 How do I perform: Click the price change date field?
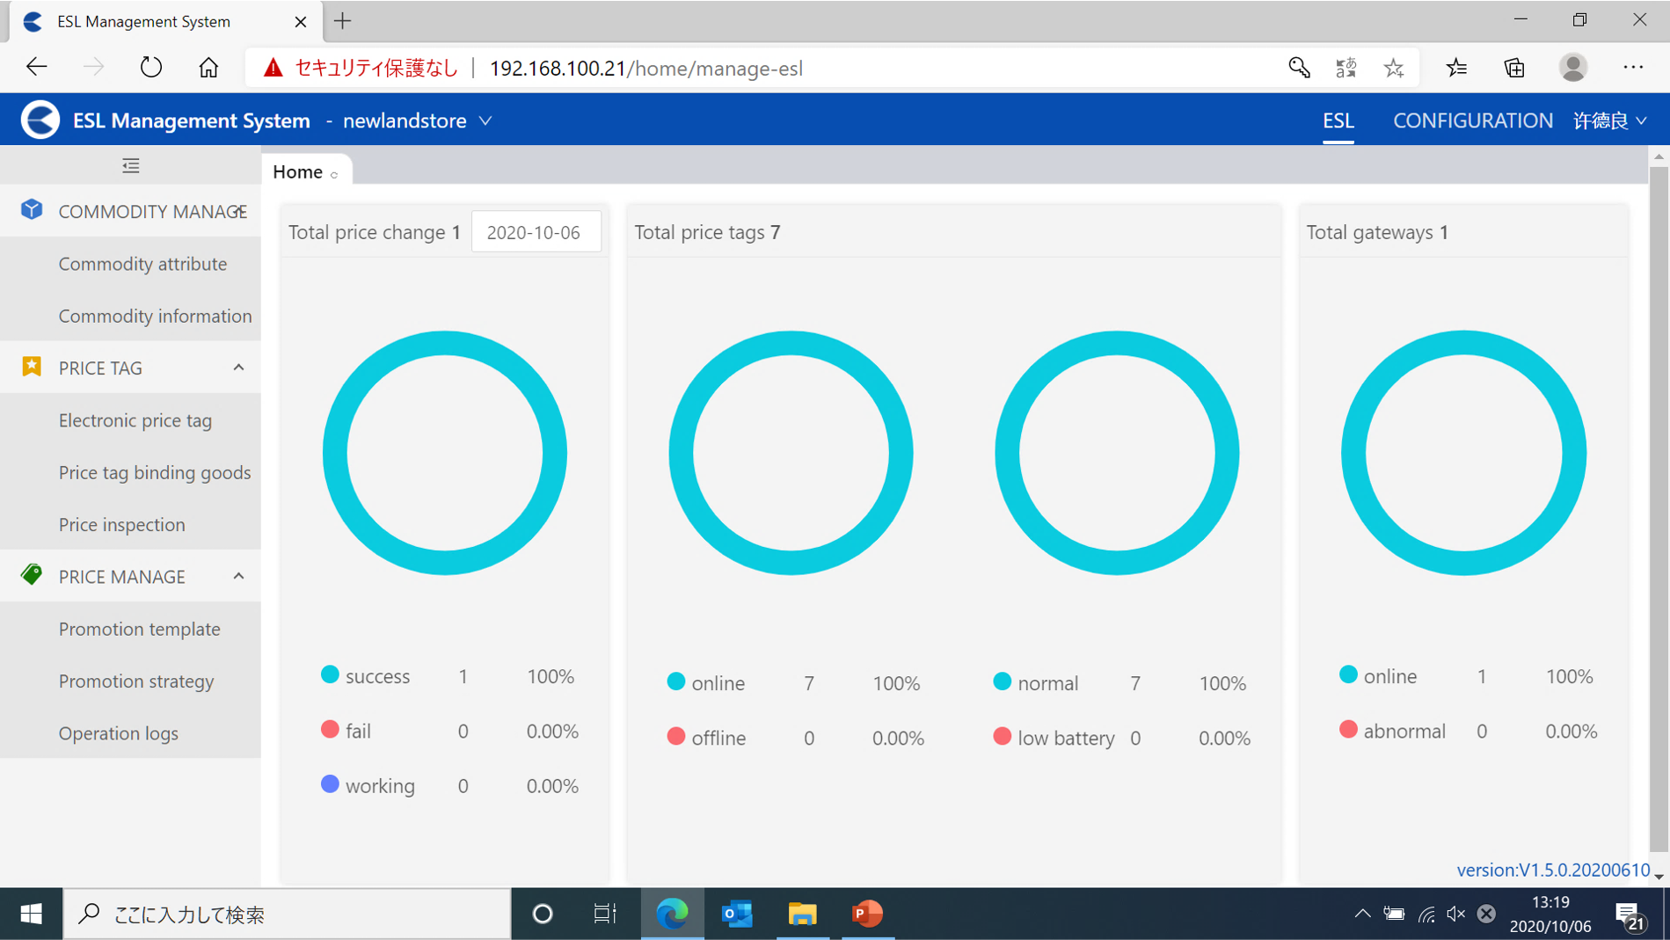[536, 232]
